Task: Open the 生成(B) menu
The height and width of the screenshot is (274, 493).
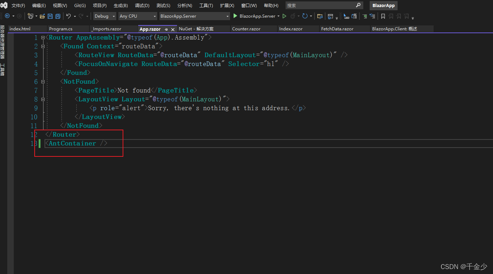Action: tap(121, 6)
